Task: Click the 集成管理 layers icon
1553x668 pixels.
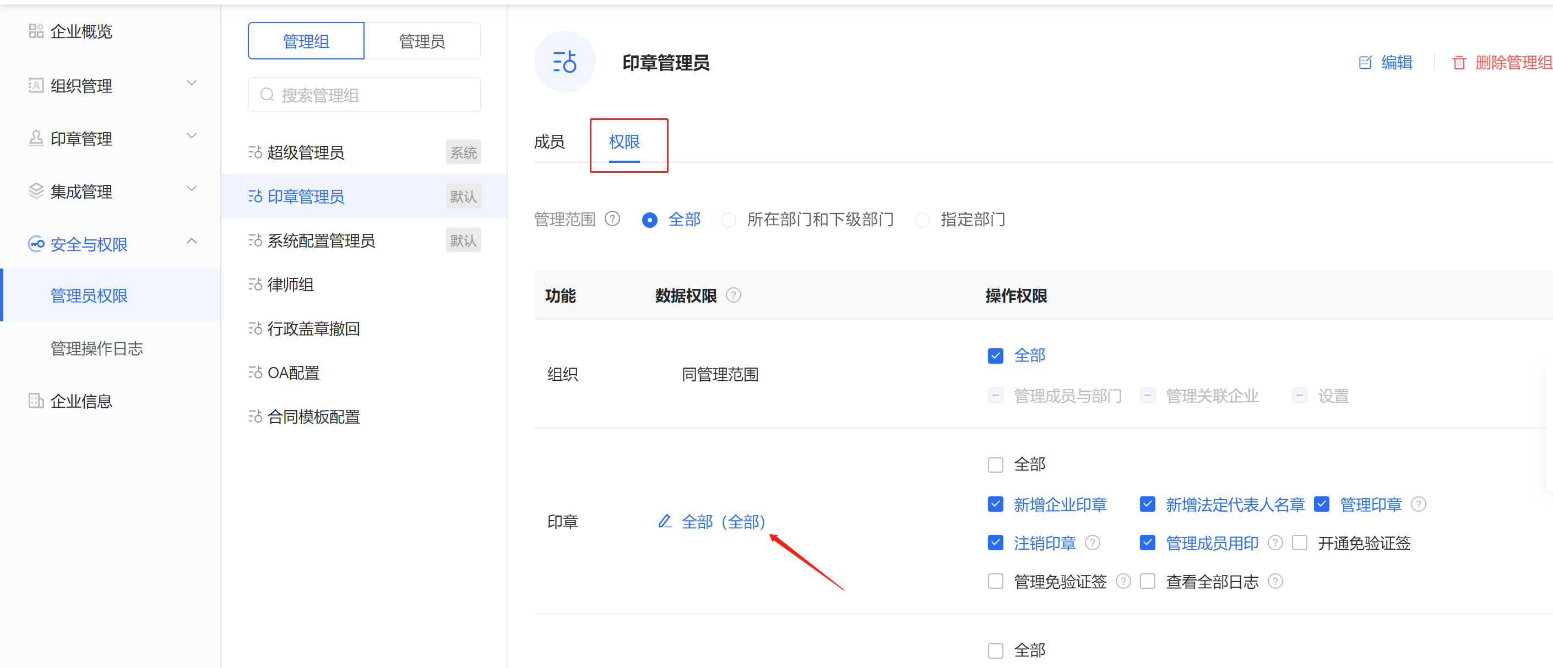Action: pos(36,191)
